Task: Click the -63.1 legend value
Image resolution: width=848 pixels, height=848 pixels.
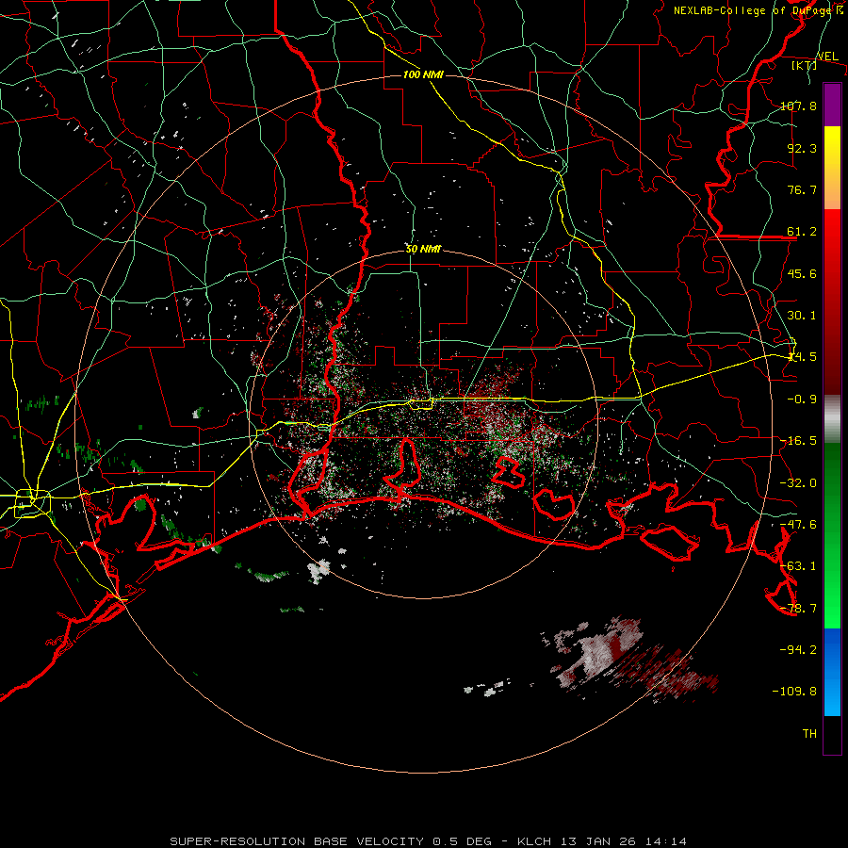Action: pyautogui.click(x=798, y=566)
